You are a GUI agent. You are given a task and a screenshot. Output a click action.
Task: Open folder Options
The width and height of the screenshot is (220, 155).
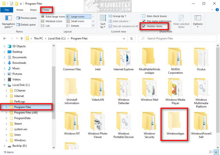(198, 21)
